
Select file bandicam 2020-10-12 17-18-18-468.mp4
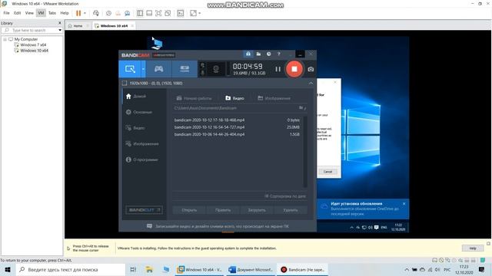[x=237, y=120]
